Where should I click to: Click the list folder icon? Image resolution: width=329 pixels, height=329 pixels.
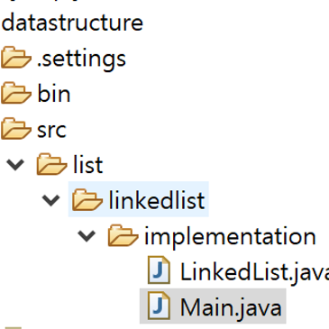tap(51, 164)
